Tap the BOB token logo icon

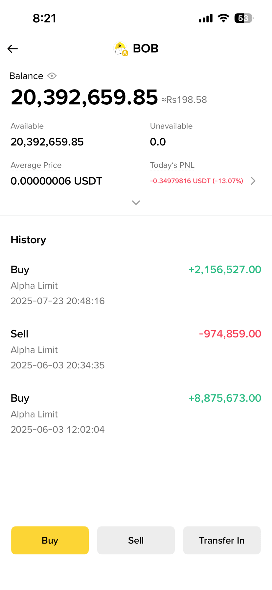pyautogui.click(x=121, y=49)
